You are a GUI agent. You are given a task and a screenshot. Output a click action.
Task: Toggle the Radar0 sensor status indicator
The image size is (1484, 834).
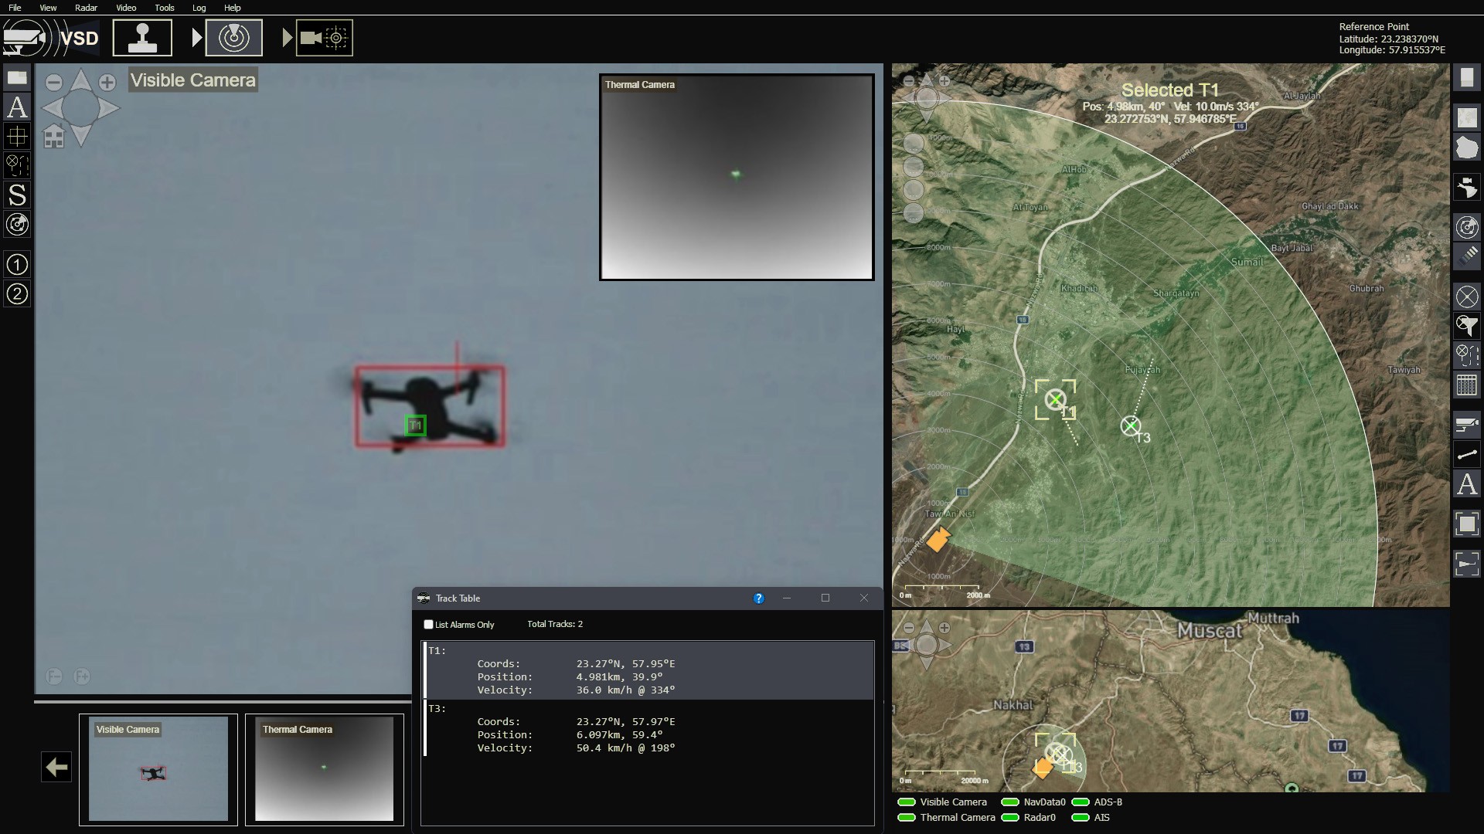(1012, 818)
